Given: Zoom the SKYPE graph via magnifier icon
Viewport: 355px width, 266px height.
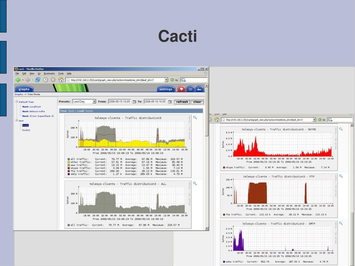Looking at the screenshot, I should pyautogui.click(x=341, y=129).
